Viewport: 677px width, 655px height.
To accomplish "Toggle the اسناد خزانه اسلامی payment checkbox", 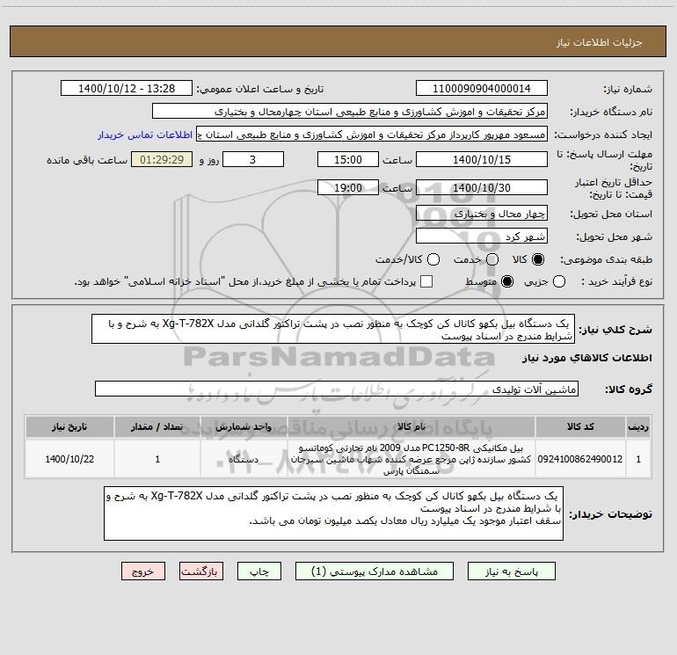I will 426,281.
